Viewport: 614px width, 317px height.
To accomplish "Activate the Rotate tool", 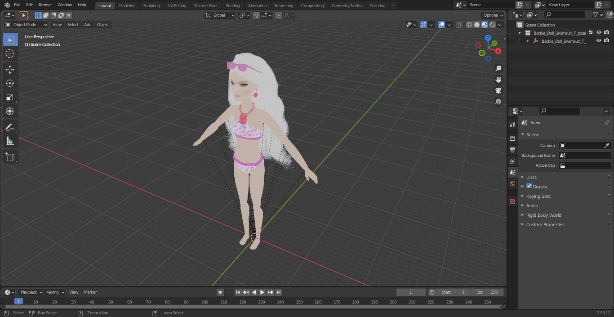I will [x=10, y=83].
